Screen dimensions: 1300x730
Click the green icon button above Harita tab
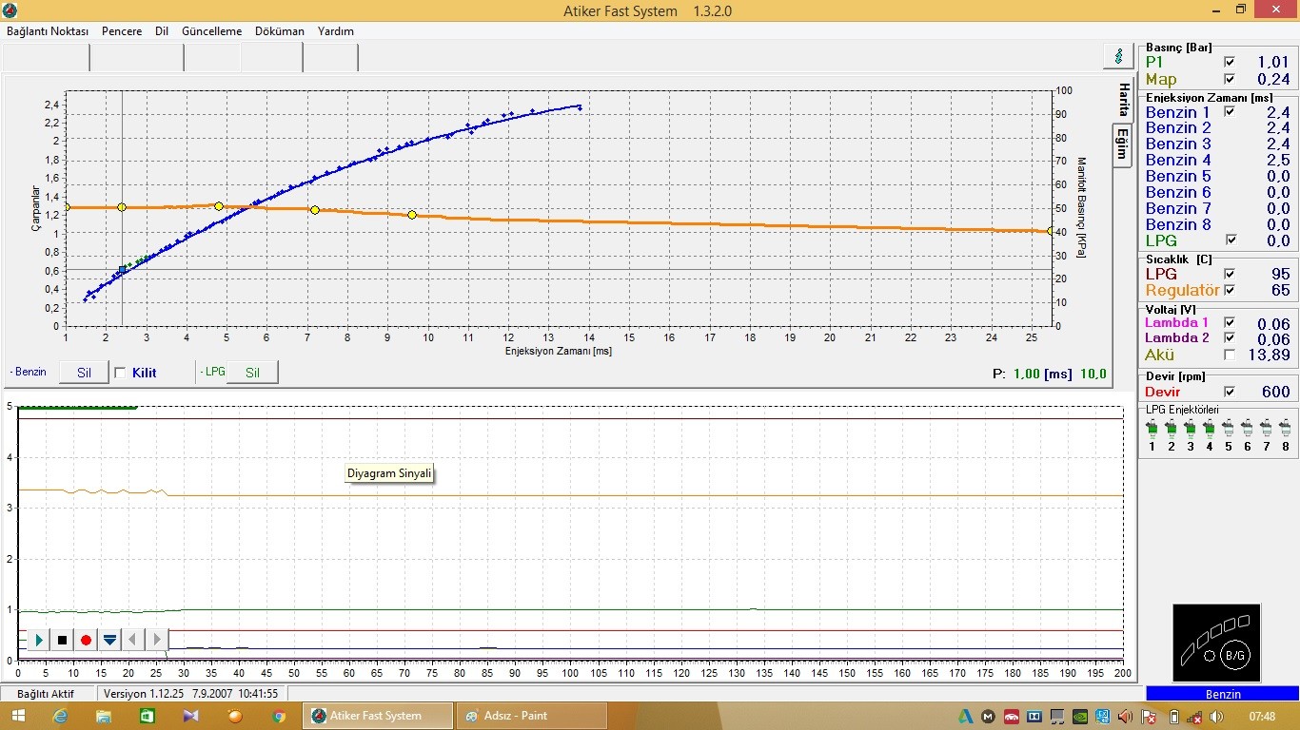pos(1118,56)
